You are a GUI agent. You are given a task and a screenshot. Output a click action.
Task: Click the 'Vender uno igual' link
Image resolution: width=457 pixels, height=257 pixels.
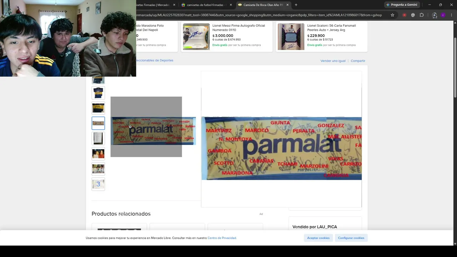point(333,61)
